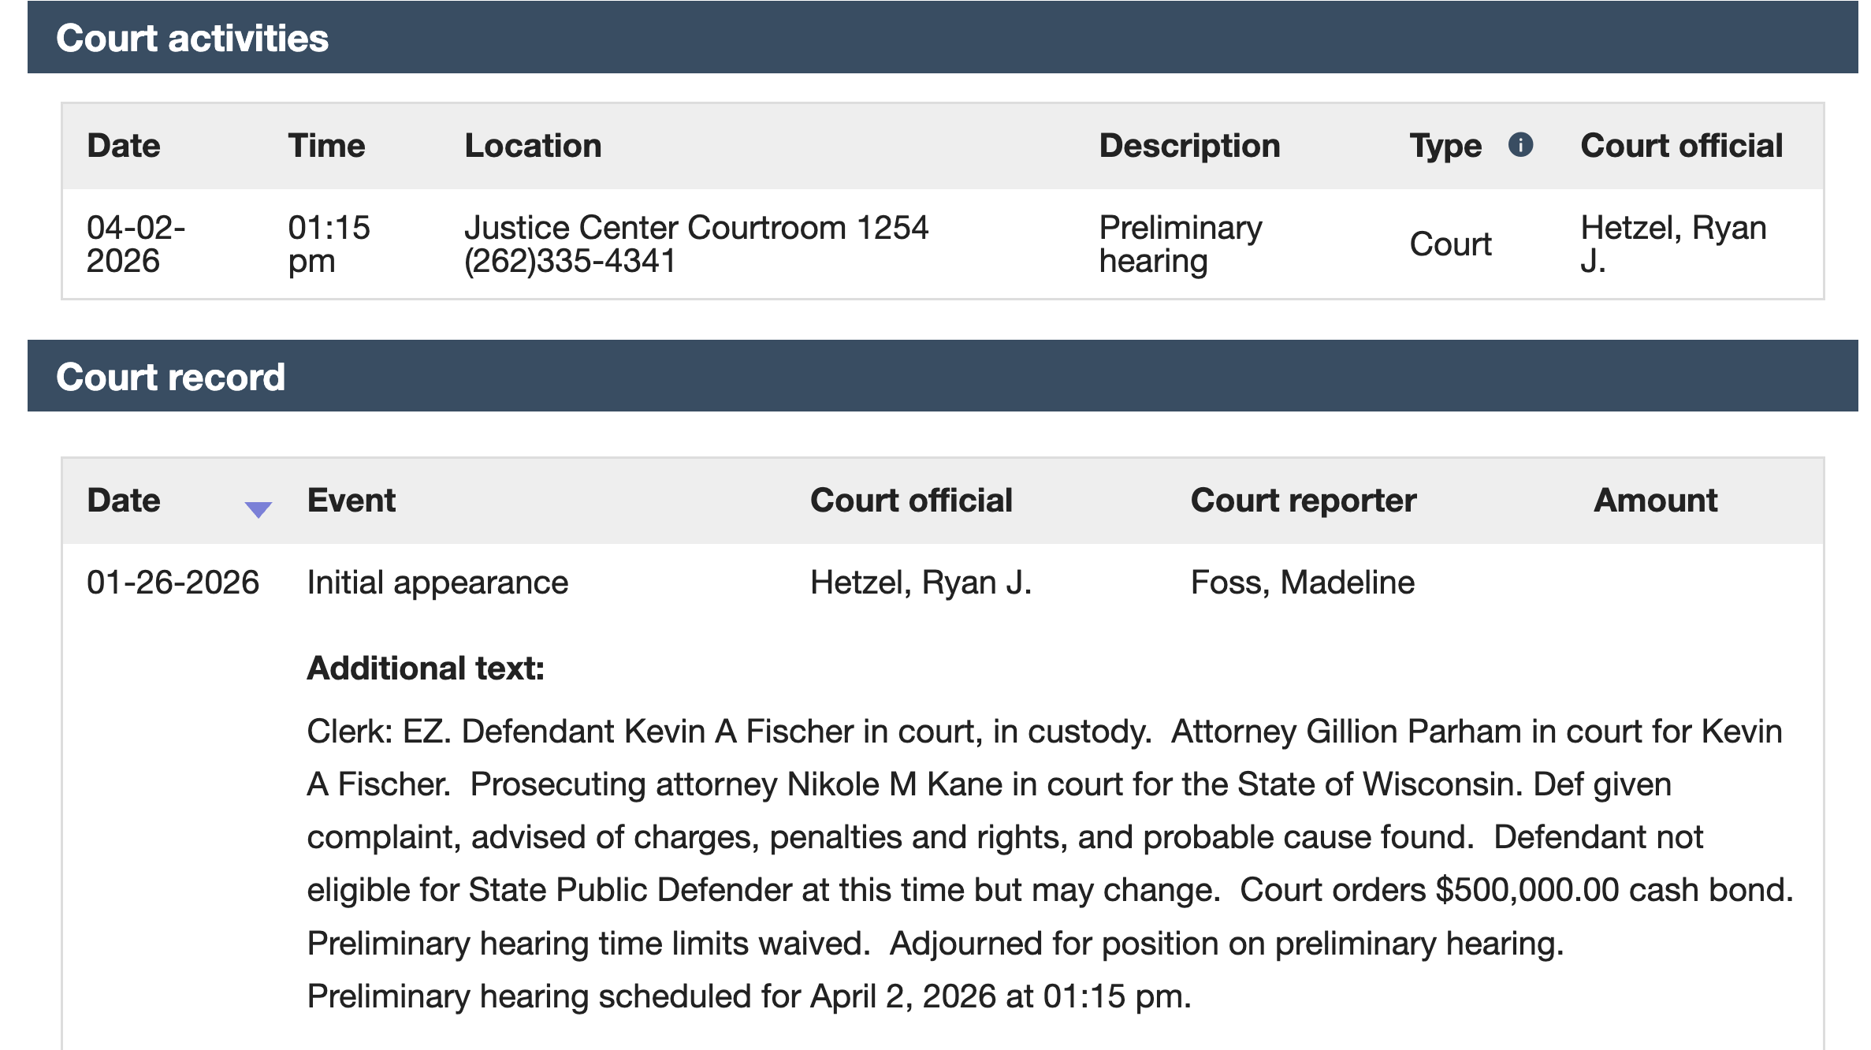Click the Description column header

1189,146
